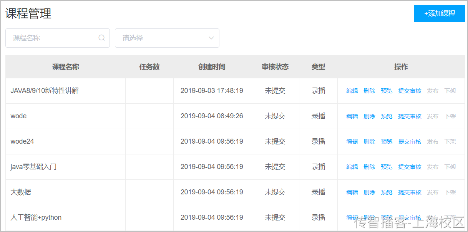Click the 课程名称 search input field

58,38
